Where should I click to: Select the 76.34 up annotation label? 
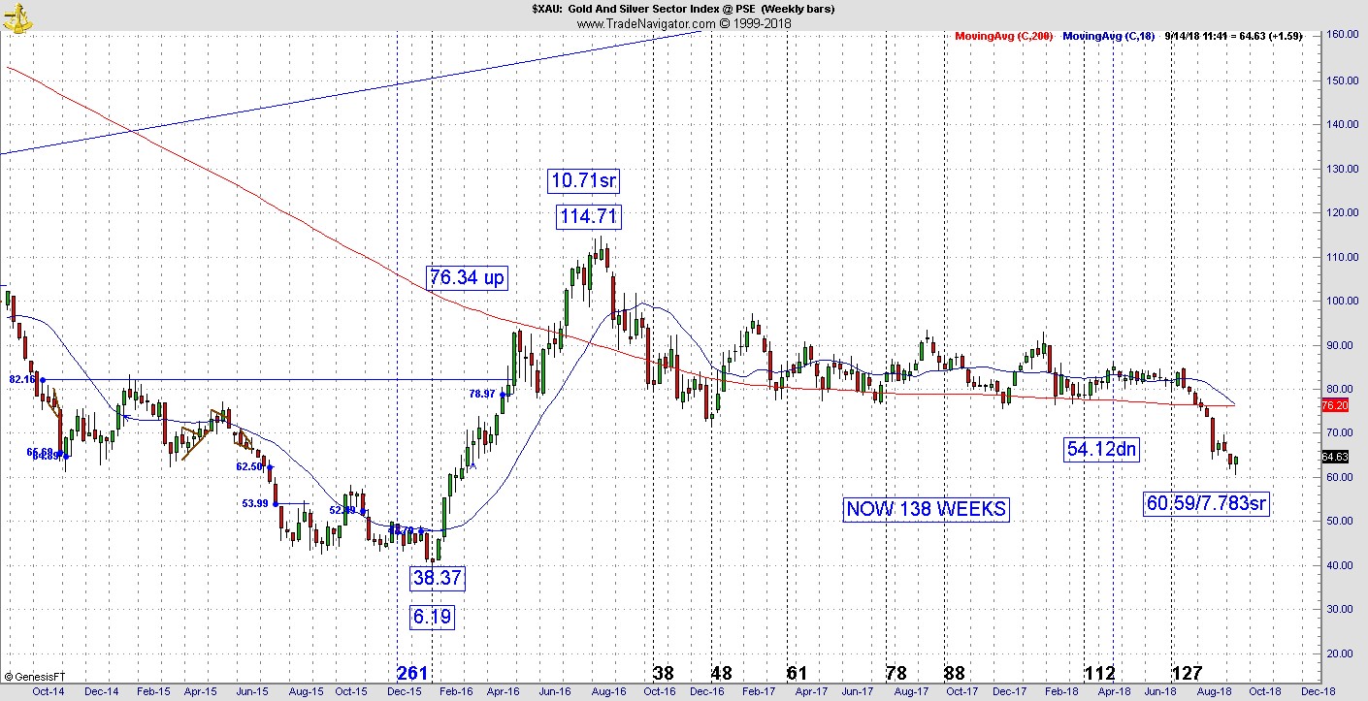point(467,278)
